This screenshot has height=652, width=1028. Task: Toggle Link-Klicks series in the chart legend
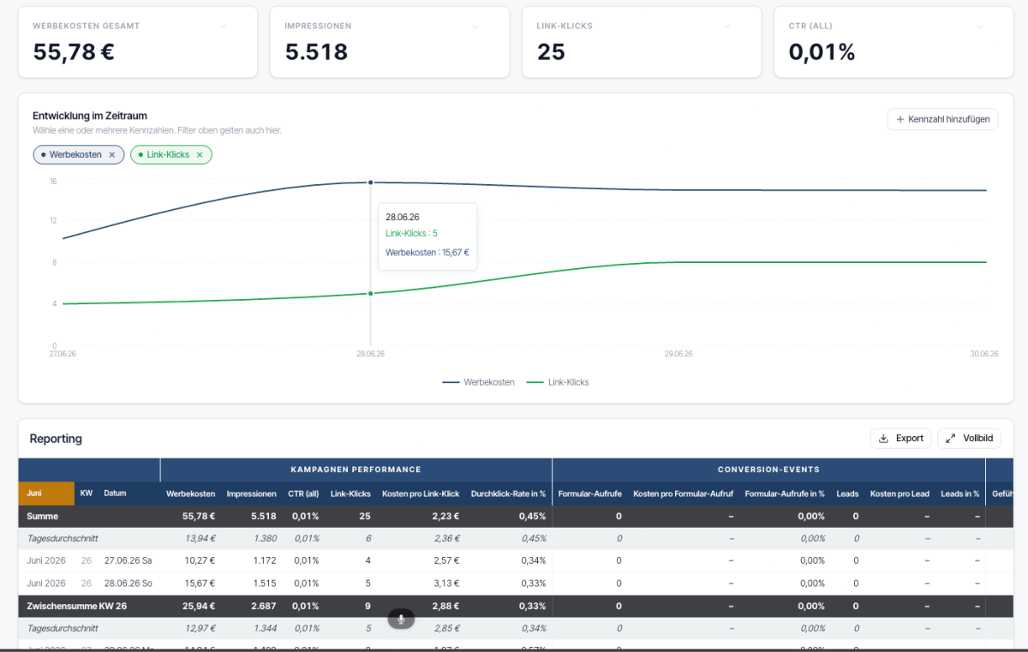point(557,382)
